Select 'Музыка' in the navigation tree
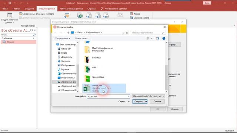 [63, 69]
